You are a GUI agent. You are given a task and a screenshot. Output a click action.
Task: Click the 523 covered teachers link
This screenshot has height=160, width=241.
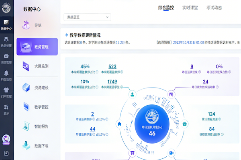[x=112, y=67]
